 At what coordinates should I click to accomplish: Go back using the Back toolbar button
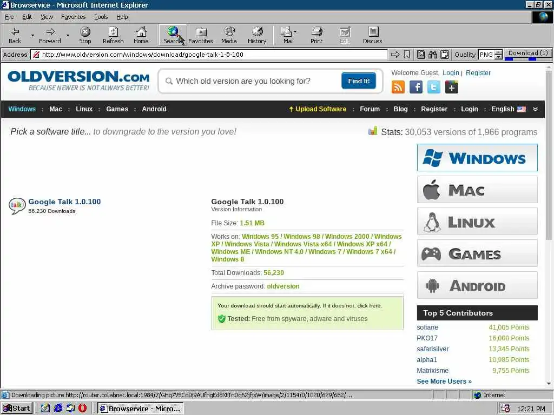coord(15,35)
